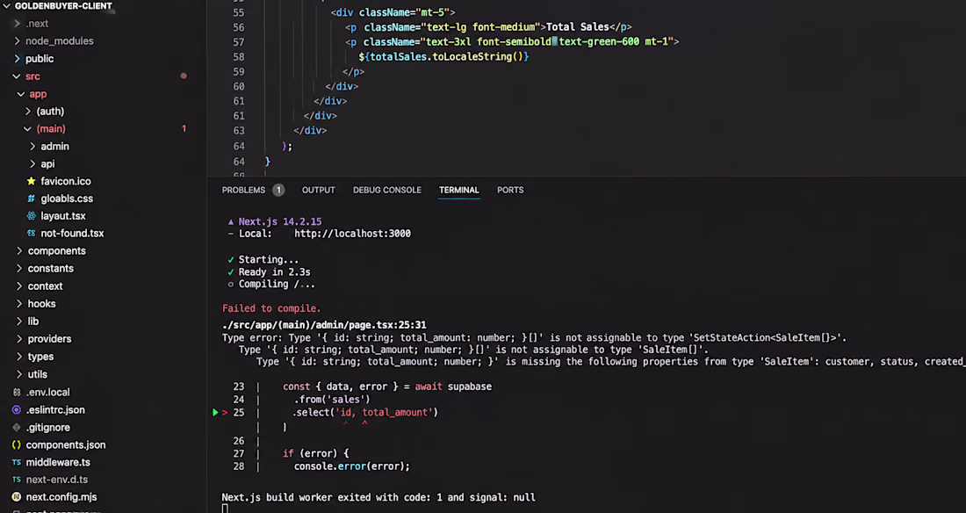Click the 'Failed to compile.' terminal message

(271, 308)
